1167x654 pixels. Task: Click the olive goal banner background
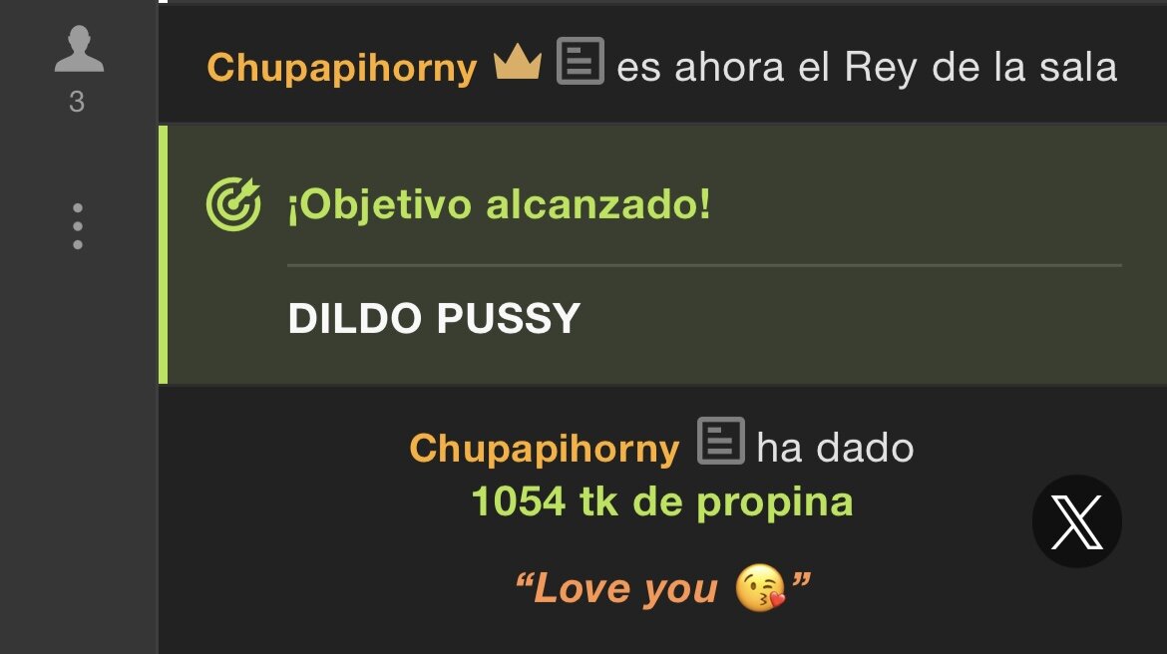[x=819, y=327]
